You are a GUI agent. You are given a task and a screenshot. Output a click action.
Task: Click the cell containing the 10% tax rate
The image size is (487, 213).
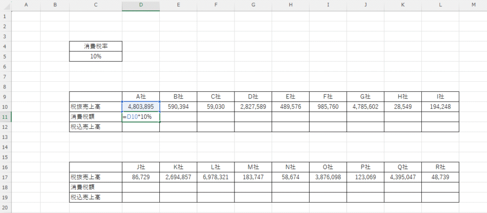pyautogui.click(x=96, y=56)
